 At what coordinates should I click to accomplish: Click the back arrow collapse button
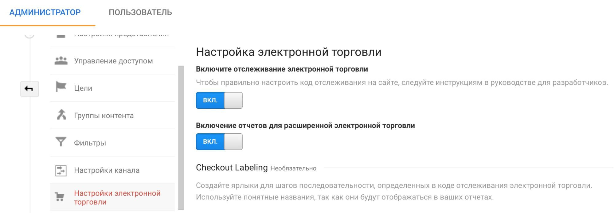click(29, 89)
